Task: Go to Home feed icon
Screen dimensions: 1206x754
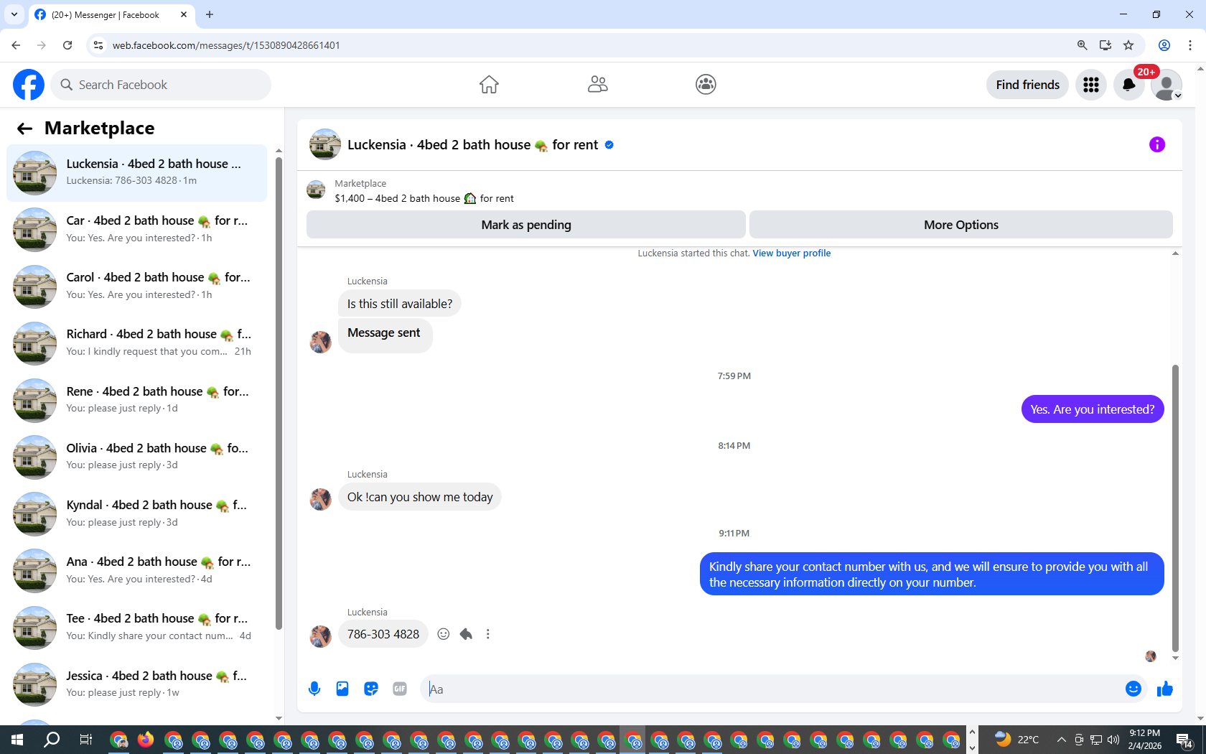Action: pyautogui.click(x=489, y=85)
